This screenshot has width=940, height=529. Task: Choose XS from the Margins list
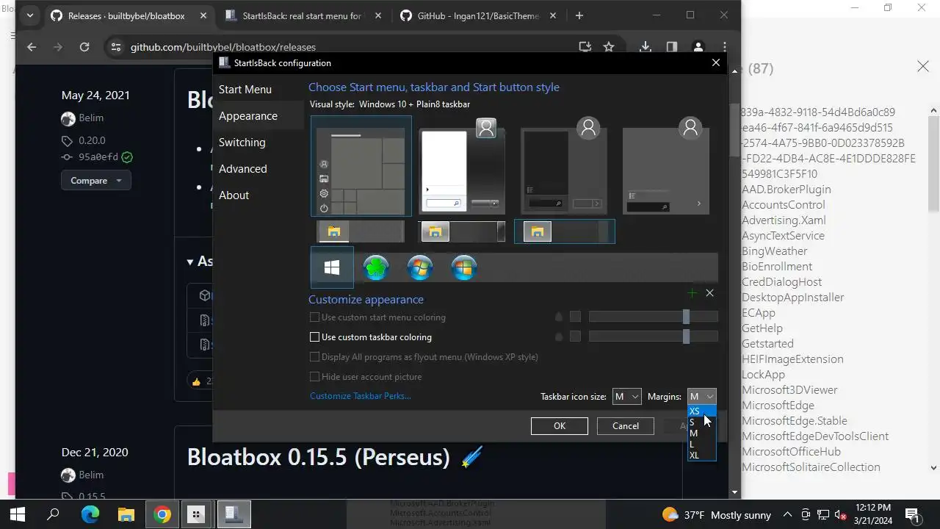[701, 411]
